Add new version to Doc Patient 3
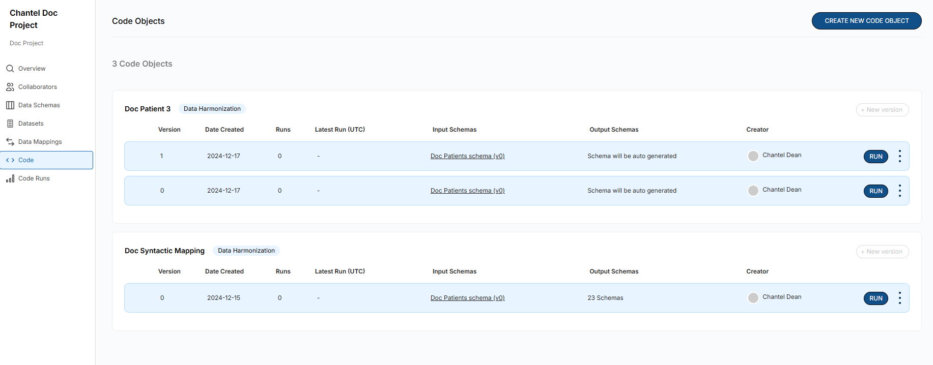 point(882,110)
